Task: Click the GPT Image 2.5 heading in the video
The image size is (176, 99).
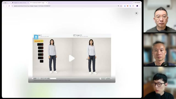Action: (78, 35)
